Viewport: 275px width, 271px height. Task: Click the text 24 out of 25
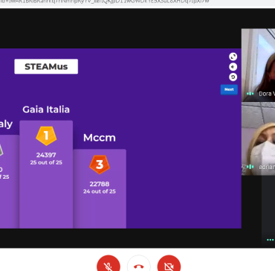coord(100,191)
